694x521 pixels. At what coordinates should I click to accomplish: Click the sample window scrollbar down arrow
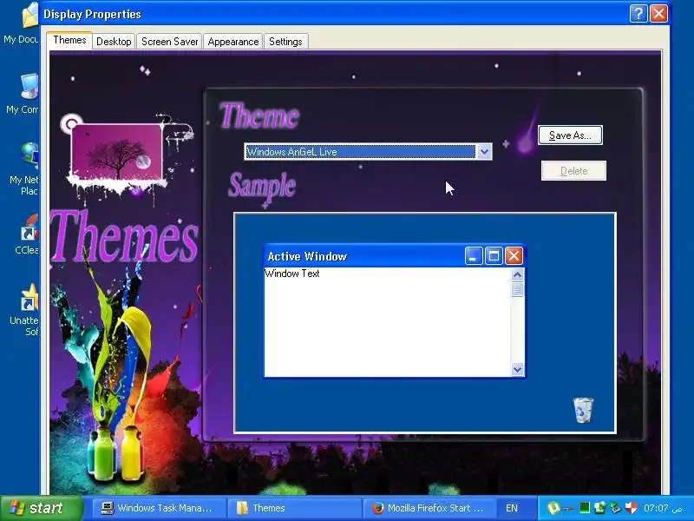tap(517, 369)
